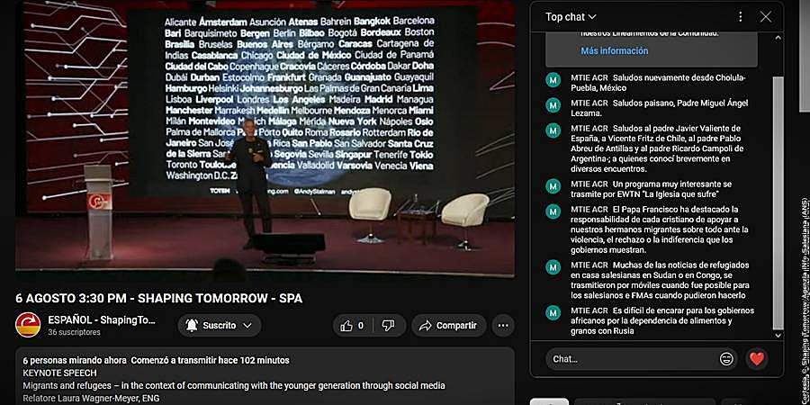Screen dimensions: 810x405
Task: Click the video player stage area
Action: (265, 137)
